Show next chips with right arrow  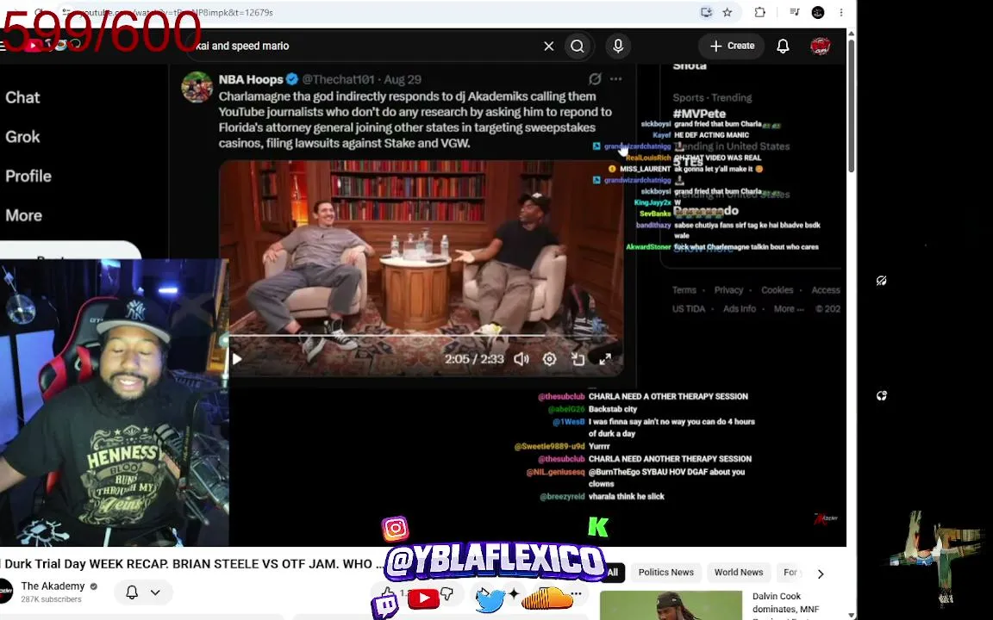coord(820,573)
